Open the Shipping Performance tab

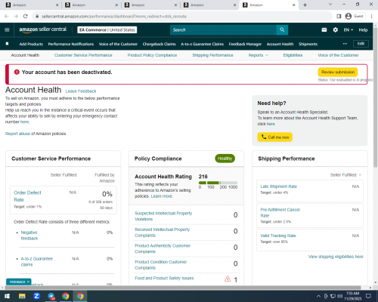(212, 55)
